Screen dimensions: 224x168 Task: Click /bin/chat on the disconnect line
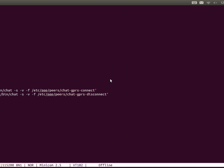[8, 94]
